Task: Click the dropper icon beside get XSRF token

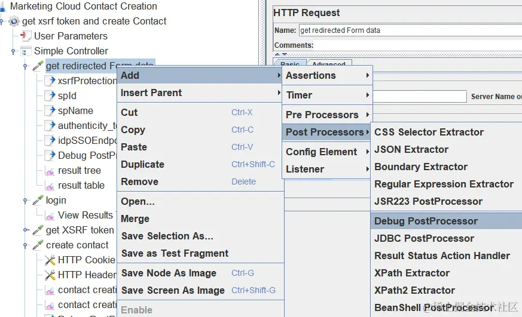Action: 38,230
